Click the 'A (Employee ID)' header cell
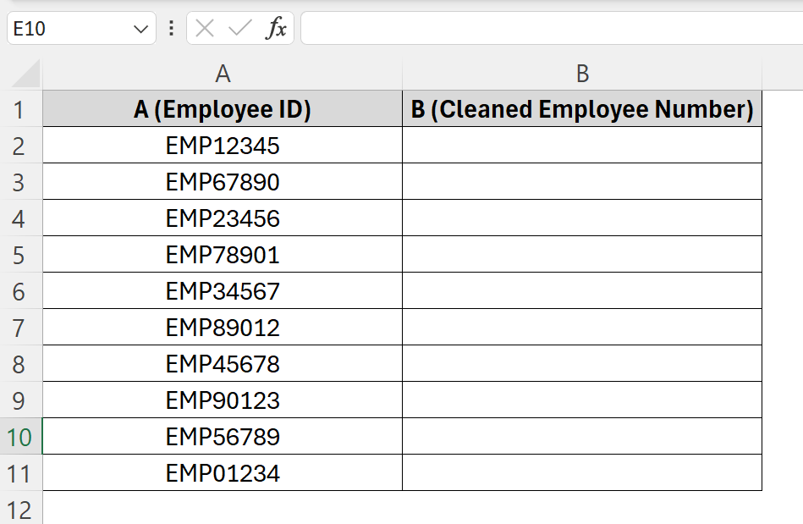 [x=223, y=109]
